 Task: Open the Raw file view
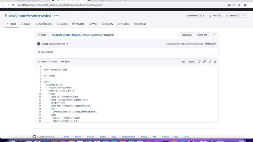[x=183, y=62]
